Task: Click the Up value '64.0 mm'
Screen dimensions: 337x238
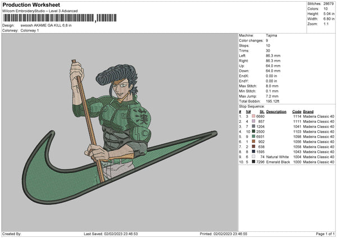Action: pos(273,66)
